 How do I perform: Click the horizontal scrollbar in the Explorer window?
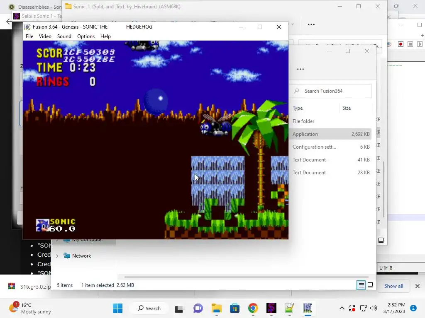[x=246, y=277]
